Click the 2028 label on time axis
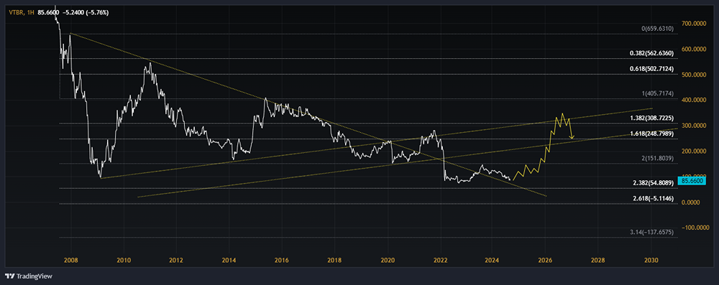The width and height of the screenshot is (719, 285). (598, 260)
